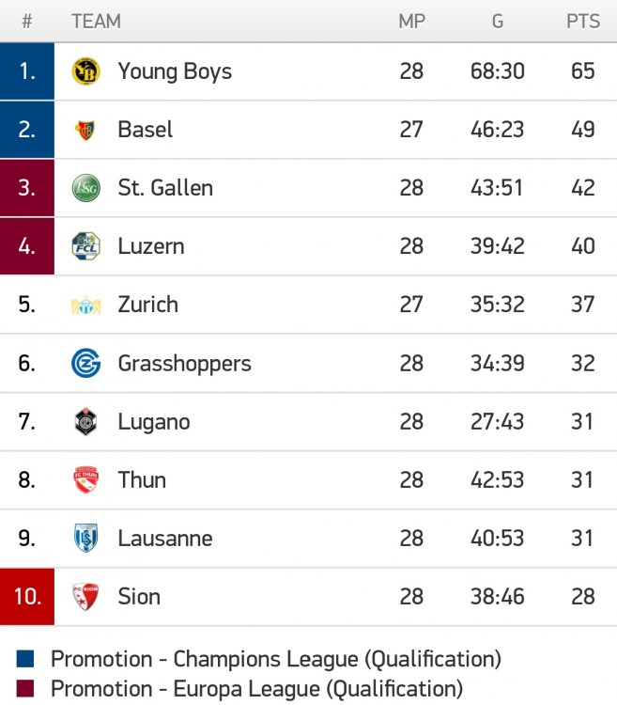
Task: Click the red rank 10 position box
Action: point(27,597)
